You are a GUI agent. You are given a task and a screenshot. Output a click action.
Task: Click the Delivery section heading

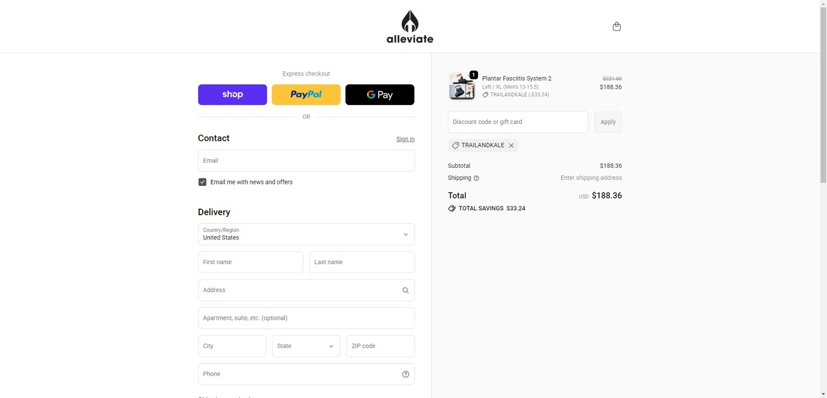[x=214, y=212]
